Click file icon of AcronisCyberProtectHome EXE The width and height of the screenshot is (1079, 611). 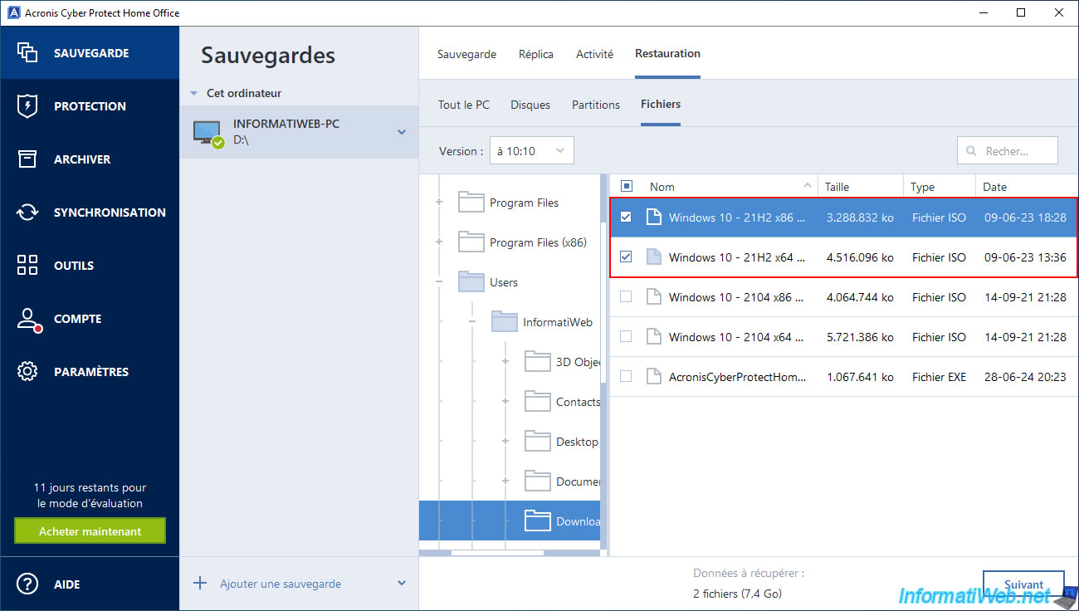coord(654,377)
